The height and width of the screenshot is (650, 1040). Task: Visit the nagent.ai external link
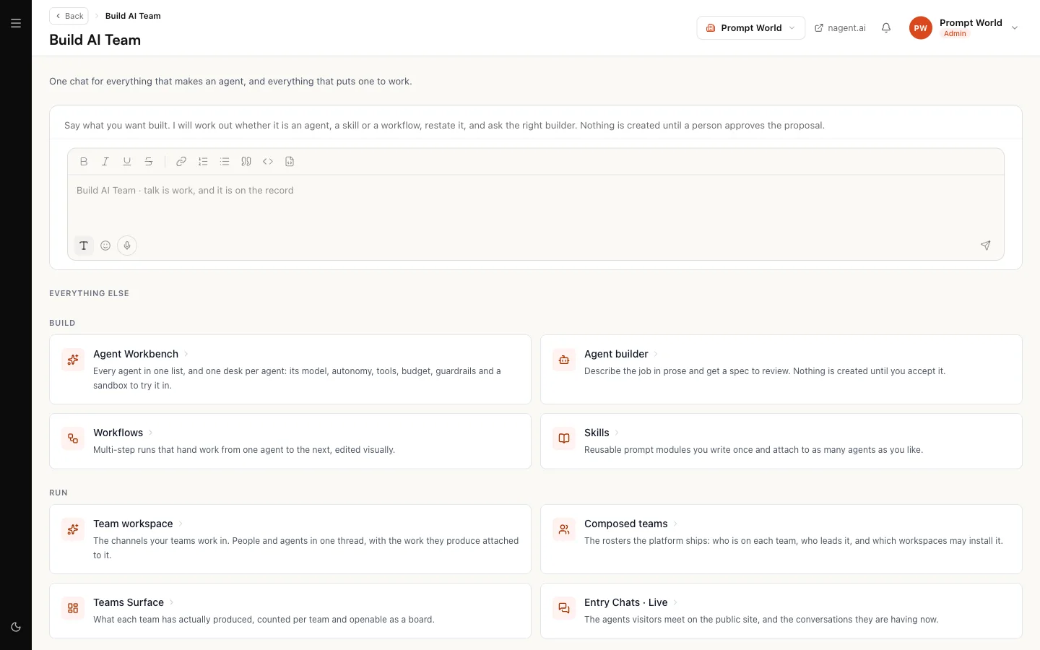[840, 28]
